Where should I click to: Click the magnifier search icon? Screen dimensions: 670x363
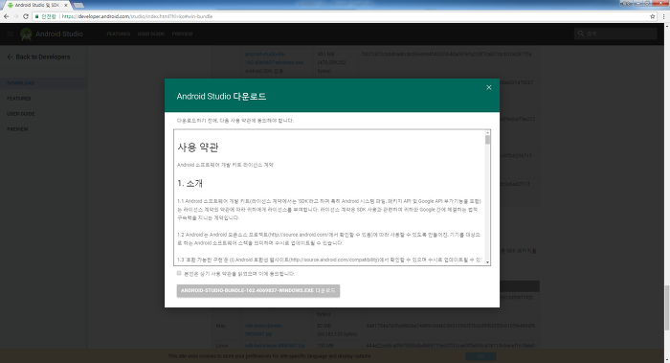(581, 34)
